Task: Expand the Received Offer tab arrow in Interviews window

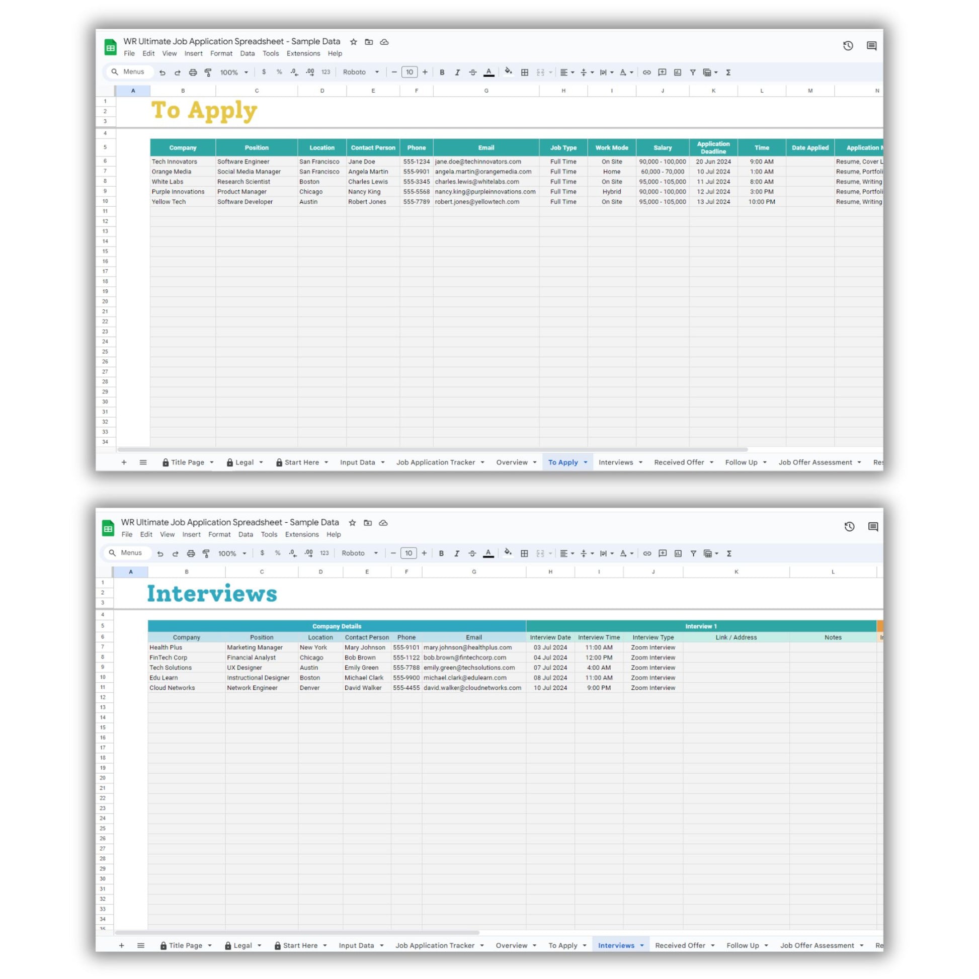Action: click(712, 946)
